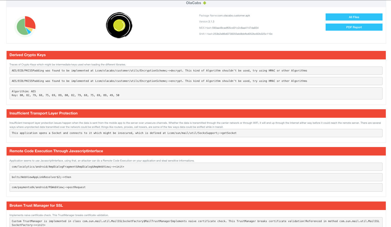Click the SocksSupport getSocket finding row
Image resolution: width=391 pixels, height=227 pixels.
click(x=196, y=133)
